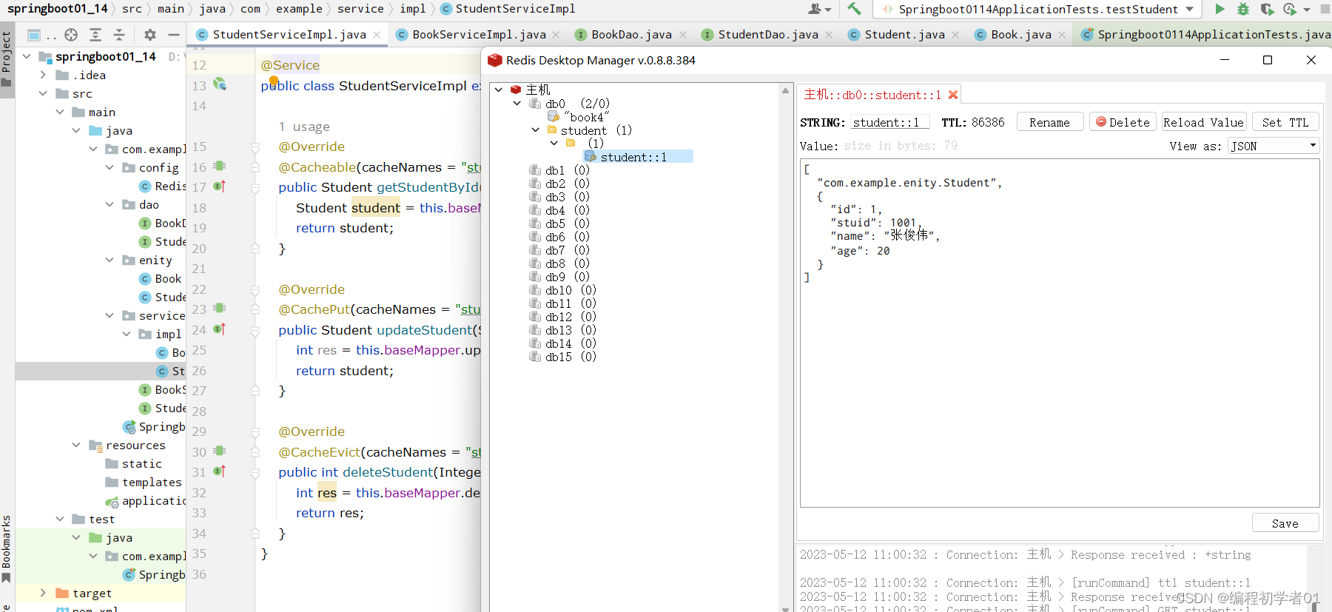Open the Book class under enity

(x=161, y=279)
